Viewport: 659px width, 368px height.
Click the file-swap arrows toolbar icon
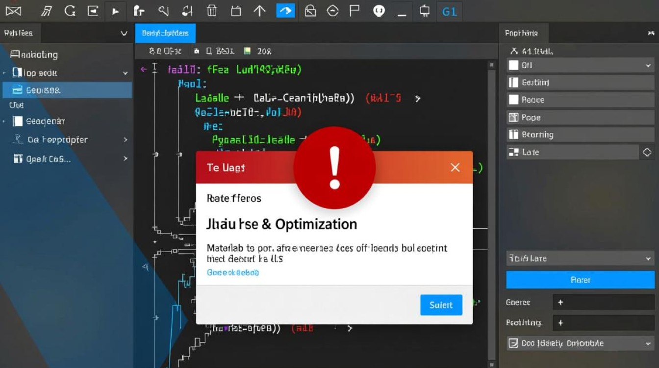[187, 10]
